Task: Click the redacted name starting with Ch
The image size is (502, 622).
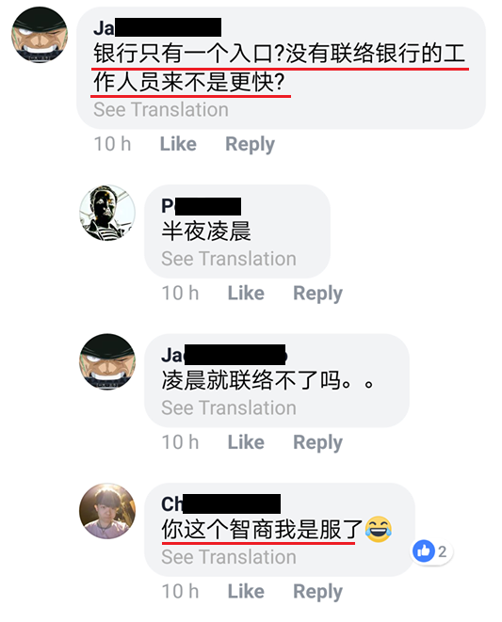Action: [220, 503]
